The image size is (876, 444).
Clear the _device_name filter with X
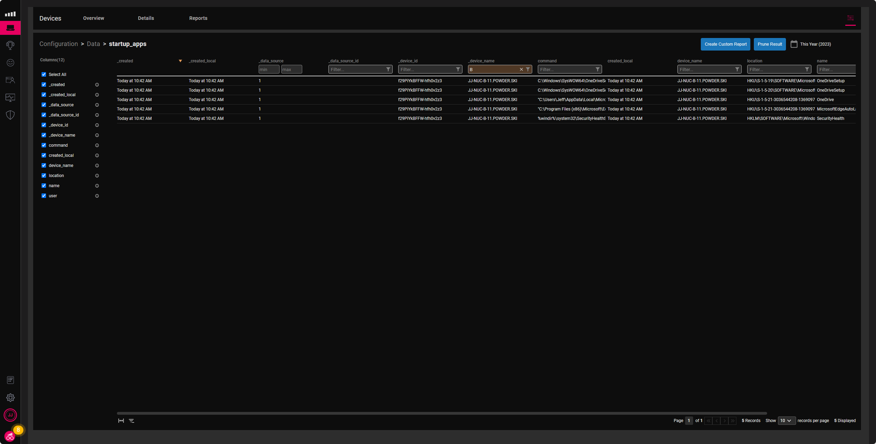521,69
